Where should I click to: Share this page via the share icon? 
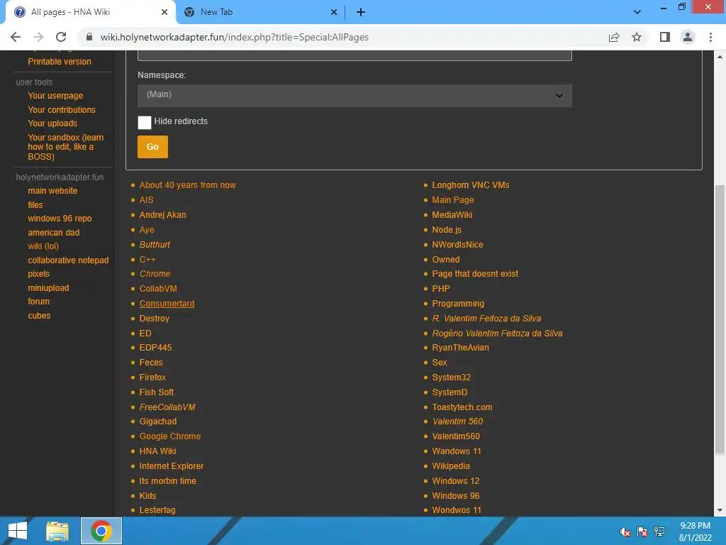pyautogui.click(x=614, y=37)
